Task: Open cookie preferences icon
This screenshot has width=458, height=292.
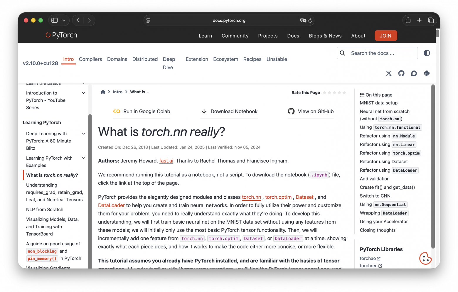Action: tap(425, 258)
